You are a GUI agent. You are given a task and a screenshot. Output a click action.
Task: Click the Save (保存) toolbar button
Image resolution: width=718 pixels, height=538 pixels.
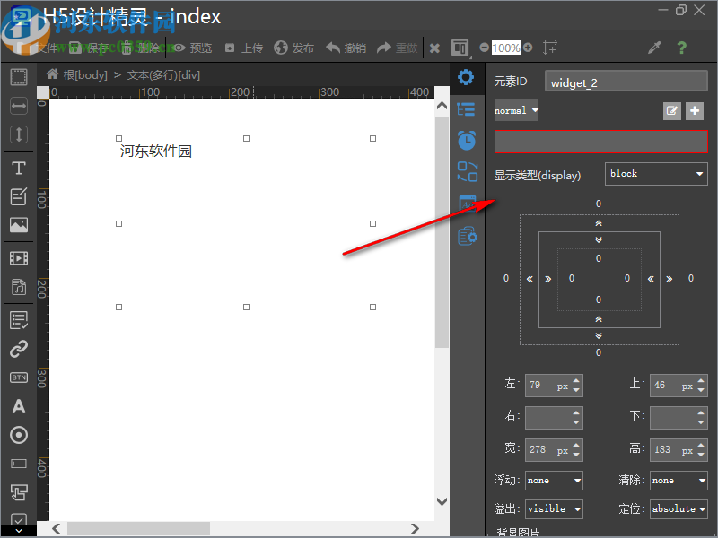(x=90, y=48)
